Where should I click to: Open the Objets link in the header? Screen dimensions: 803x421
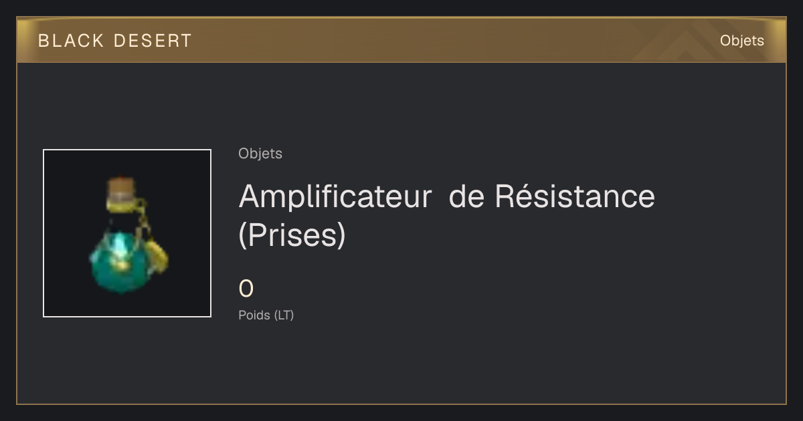(742, 41)
